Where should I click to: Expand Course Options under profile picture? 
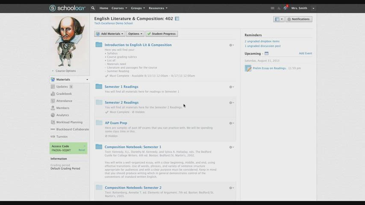point(65,71)
